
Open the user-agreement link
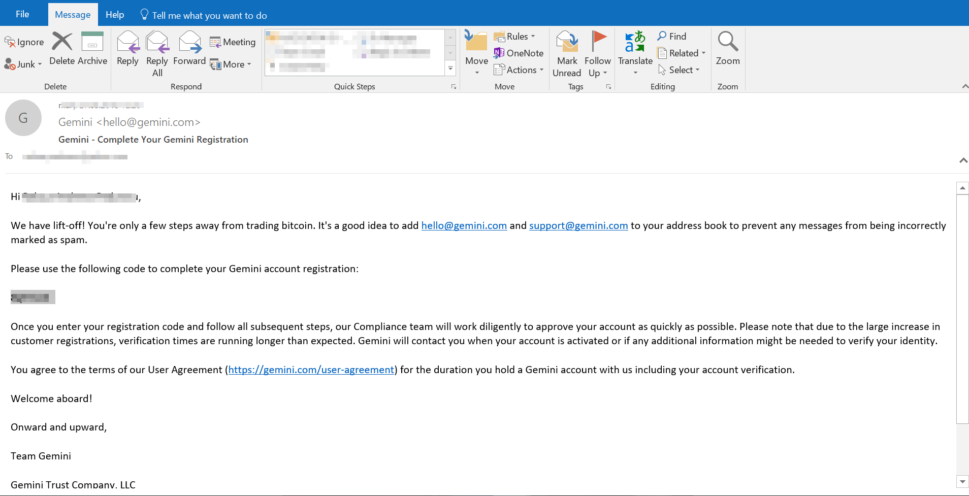[311, 370]
